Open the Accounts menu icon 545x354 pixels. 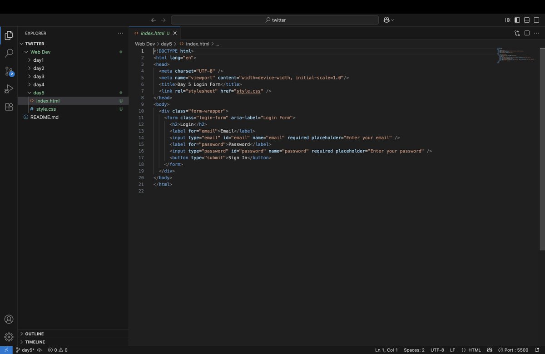[x=9, y=319]
